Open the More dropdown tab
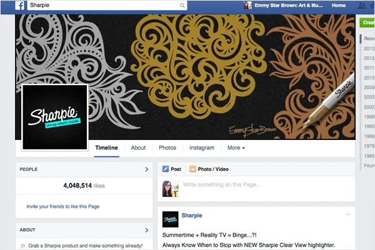The height and width of the screenshot is (250, 375). [236, 148]
